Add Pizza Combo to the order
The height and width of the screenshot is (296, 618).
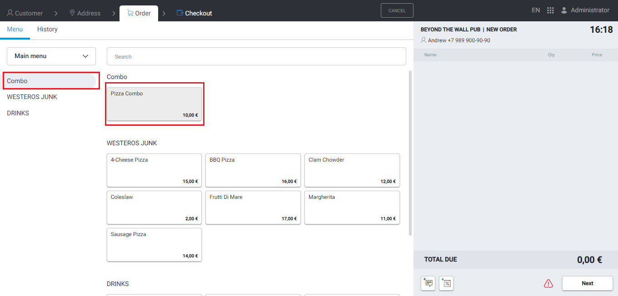point(154,104)
